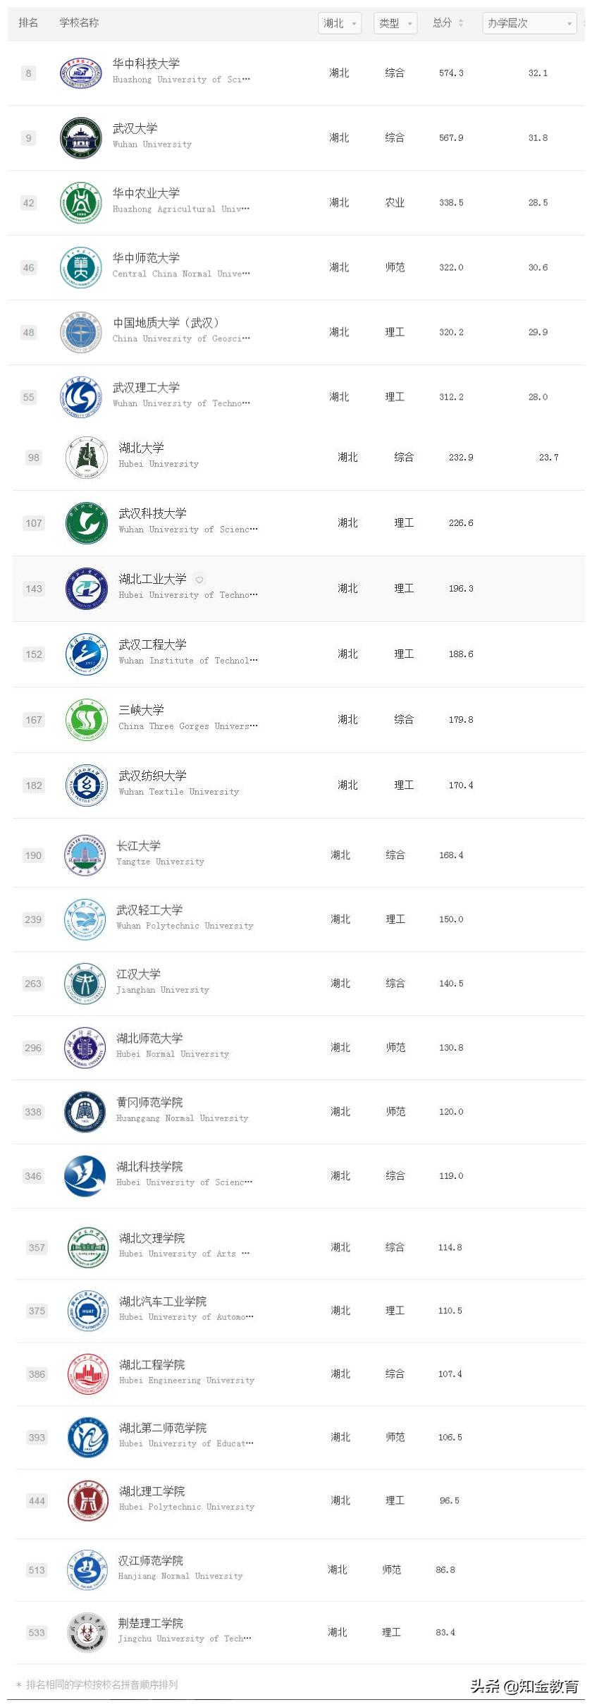This screenshot has height=1707, width=592.
Task: Click the Jingchu University of Technology logo
Action: pyautogui.click(x=87, y=1633)
